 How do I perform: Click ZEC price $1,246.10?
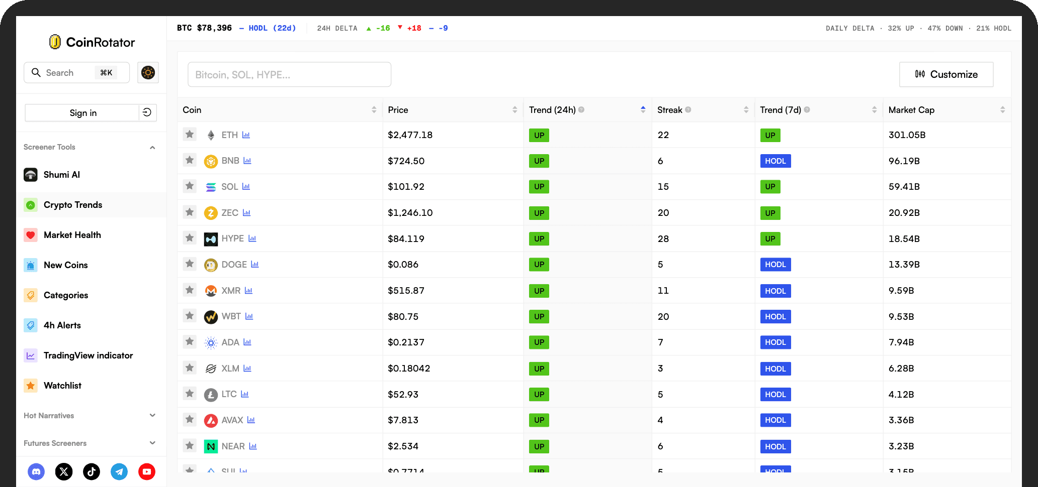point(410,213)
